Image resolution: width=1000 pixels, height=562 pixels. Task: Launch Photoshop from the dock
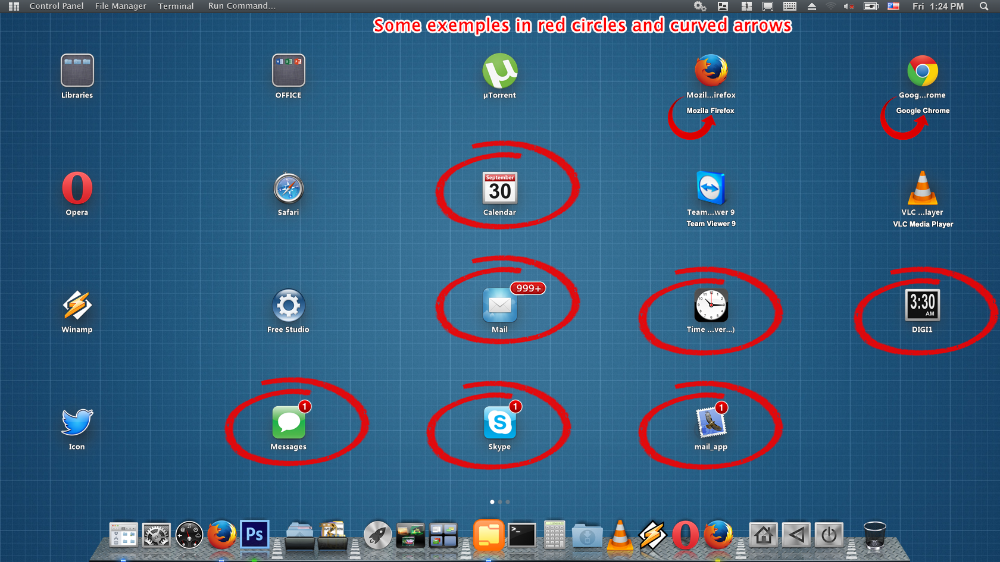coord(255,534)
